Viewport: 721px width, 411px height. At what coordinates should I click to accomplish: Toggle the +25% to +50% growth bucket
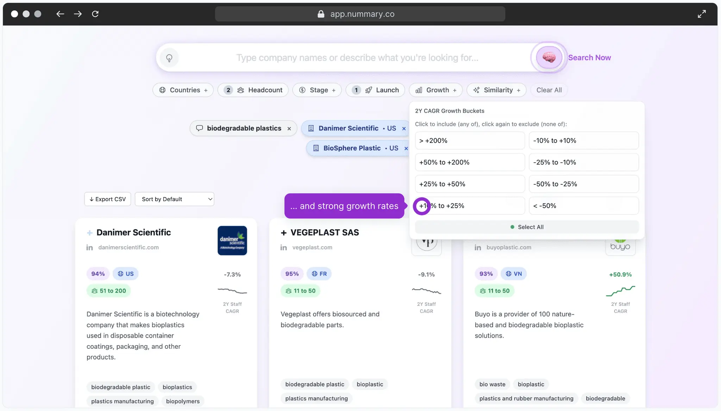coord(470,184)
